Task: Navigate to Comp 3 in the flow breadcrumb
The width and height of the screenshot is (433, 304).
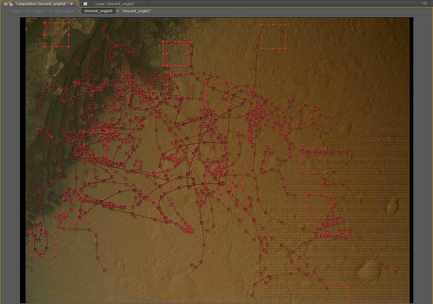Action: tap(38, 11)
